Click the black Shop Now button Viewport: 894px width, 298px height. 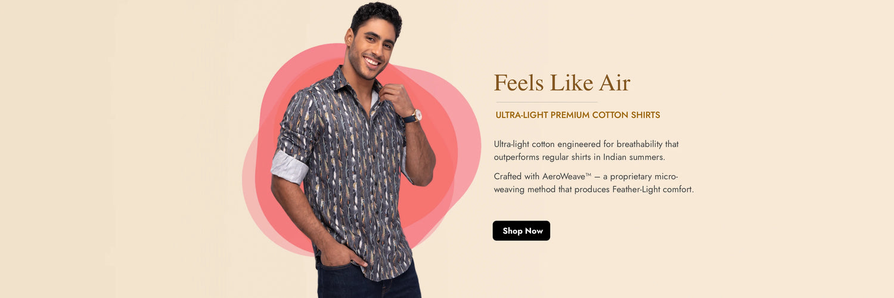[521, 231]
